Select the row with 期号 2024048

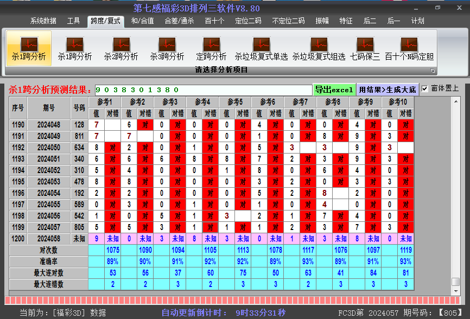tap(212, 125)
